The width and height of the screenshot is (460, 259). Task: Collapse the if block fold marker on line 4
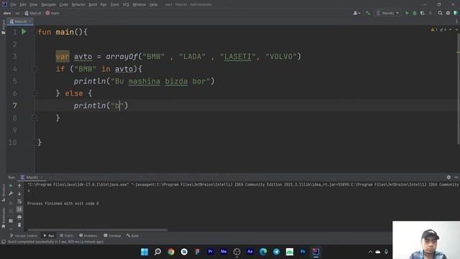click(x=34, y=69)
